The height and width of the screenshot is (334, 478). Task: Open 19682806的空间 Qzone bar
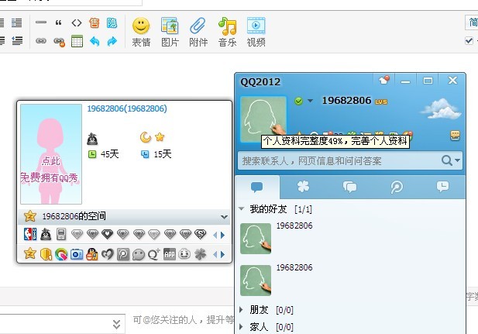coord(124,216)
